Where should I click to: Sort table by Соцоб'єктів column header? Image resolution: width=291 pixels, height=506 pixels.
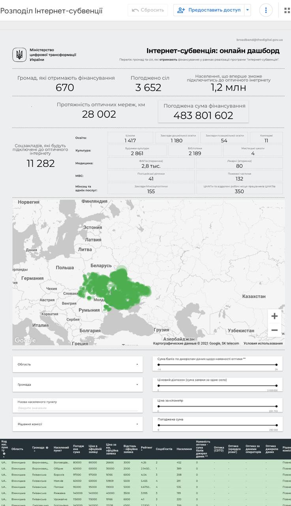pyautogui.click(x=164, y=449)
